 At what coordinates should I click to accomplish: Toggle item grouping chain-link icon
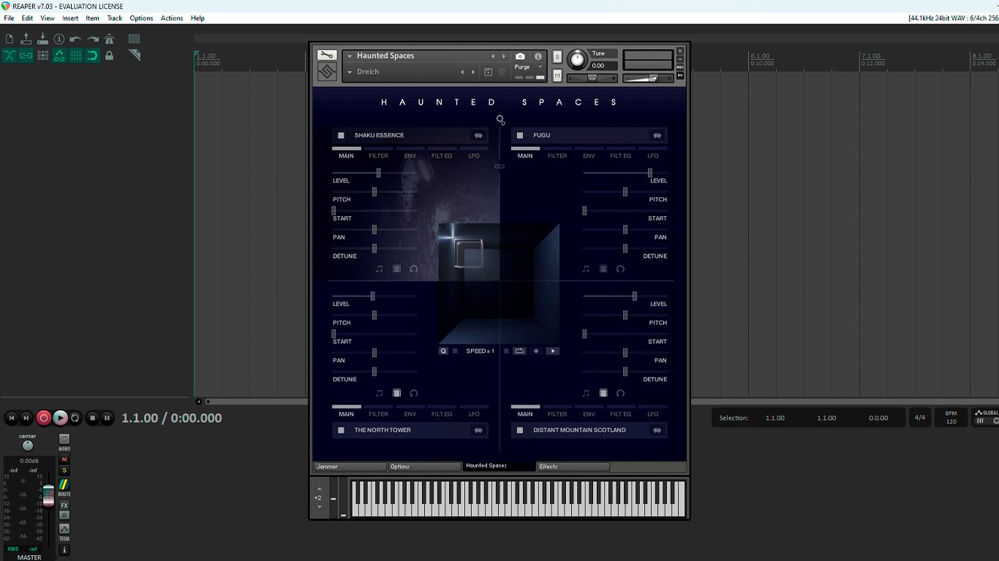click(26, 56)
